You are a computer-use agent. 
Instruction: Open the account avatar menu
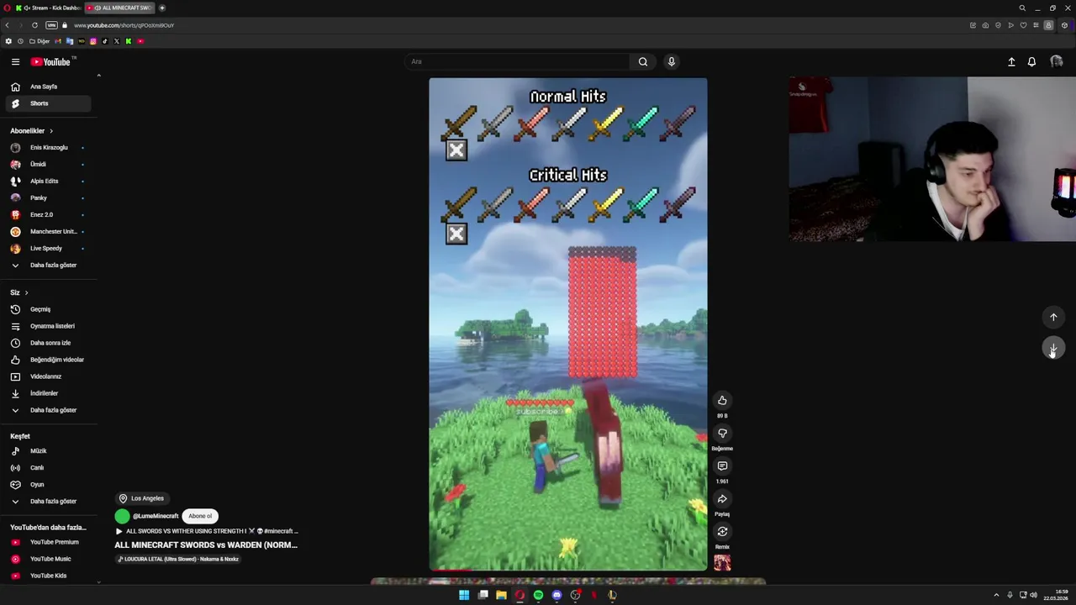(x=1057, y=61)
